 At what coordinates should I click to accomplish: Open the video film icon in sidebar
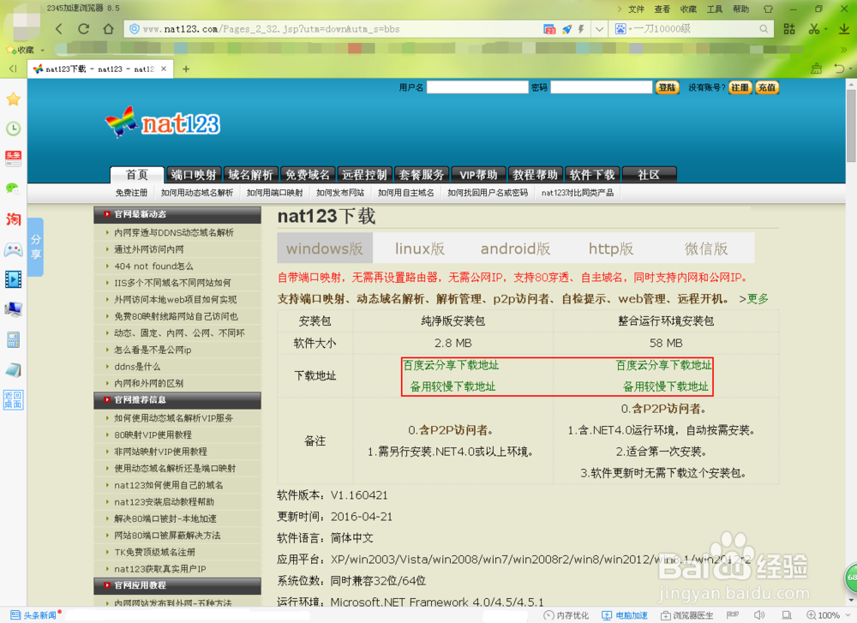13,279
